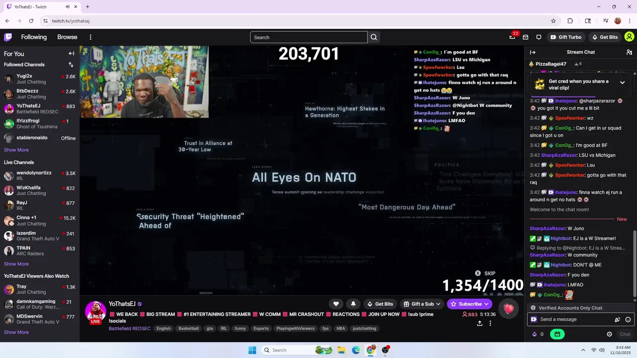Image resolution: width=637 pixels, height=358 pixels.
Task: Open a new Chrome tab
Action: 87,6
